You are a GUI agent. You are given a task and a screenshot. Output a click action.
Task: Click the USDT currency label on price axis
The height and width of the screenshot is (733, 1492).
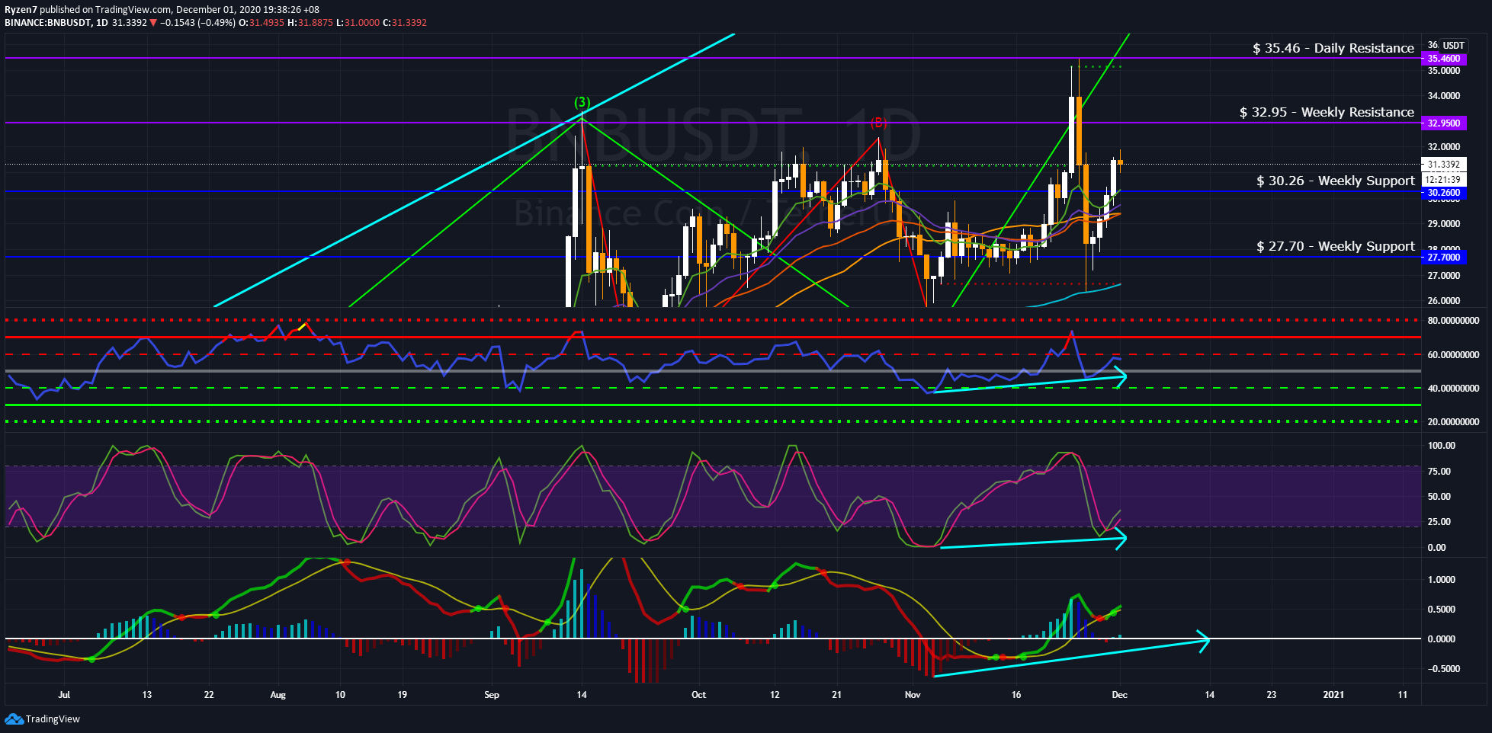pos(1453,46)
